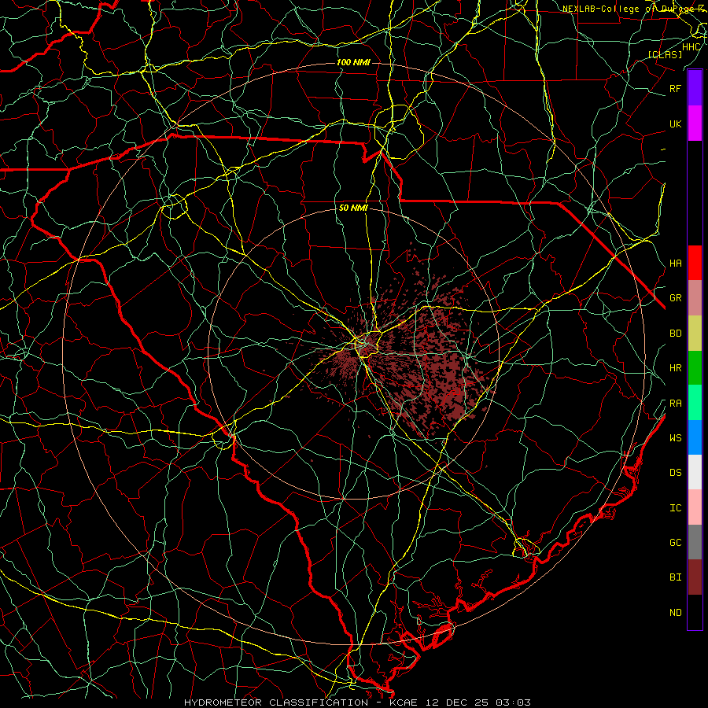Click the GR legend label
The height and width of the screenshot is (708, 708).
click(x=675, y=298)
